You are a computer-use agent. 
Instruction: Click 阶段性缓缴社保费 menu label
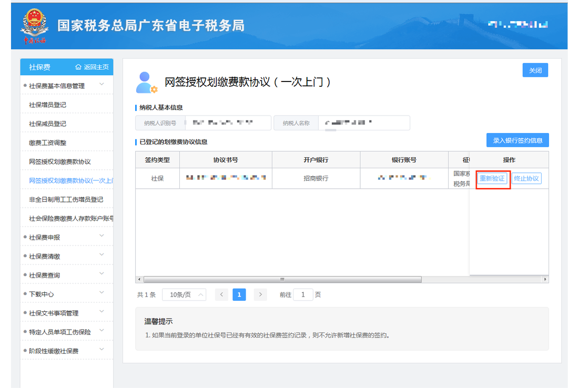[54, 351]
